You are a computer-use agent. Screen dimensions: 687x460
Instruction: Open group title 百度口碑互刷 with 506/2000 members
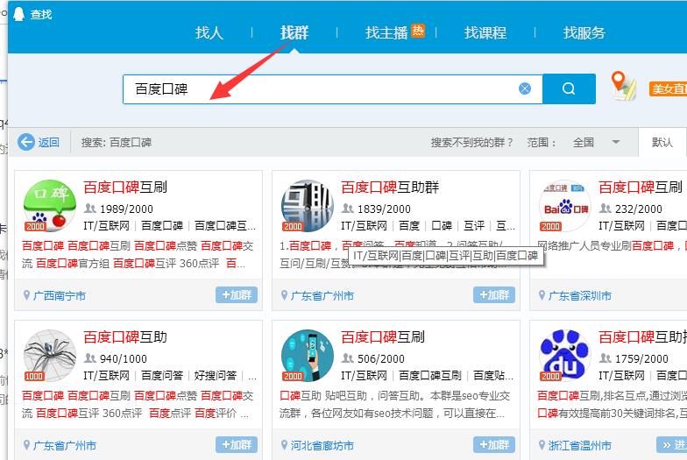pos(383,336)
